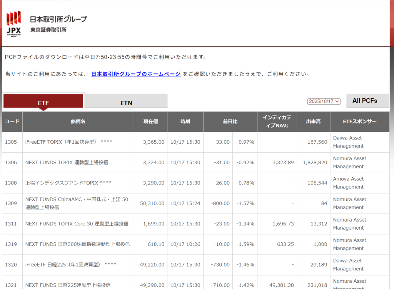Click code 1319 in the table
Screen dimensions: 394x289
11,244
